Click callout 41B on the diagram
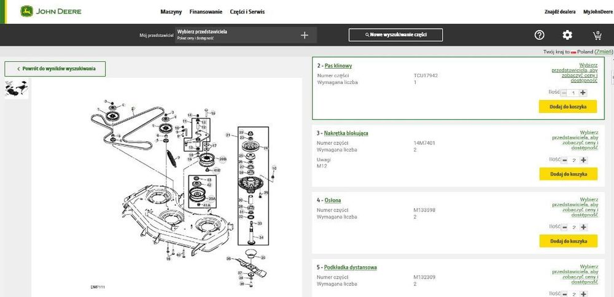 (x=217, y=171)
